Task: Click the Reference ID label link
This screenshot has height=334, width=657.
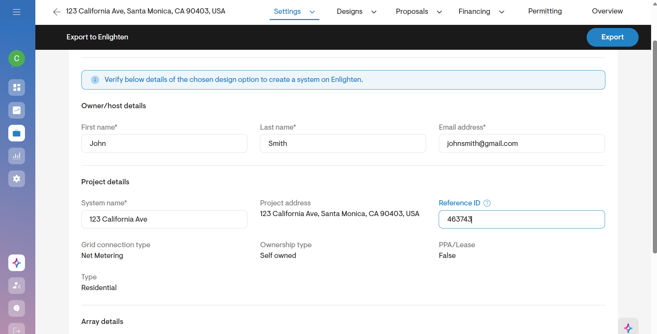Action: coord(459,203)
